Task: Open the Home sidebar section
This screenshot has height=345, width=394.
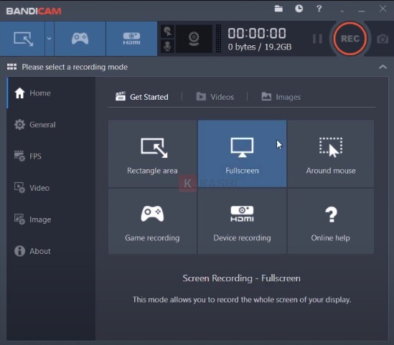Action: tap(51, 93)
